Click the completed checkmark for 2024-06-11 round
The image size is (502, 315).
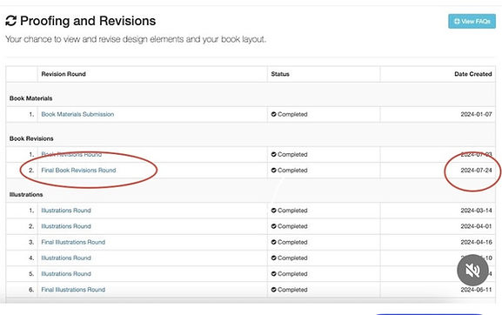pos(274,290)
